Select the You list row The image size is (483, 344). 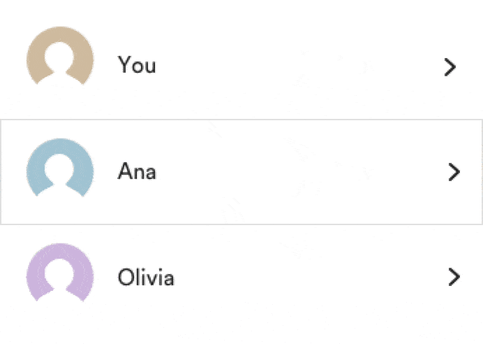coord(279,66)
